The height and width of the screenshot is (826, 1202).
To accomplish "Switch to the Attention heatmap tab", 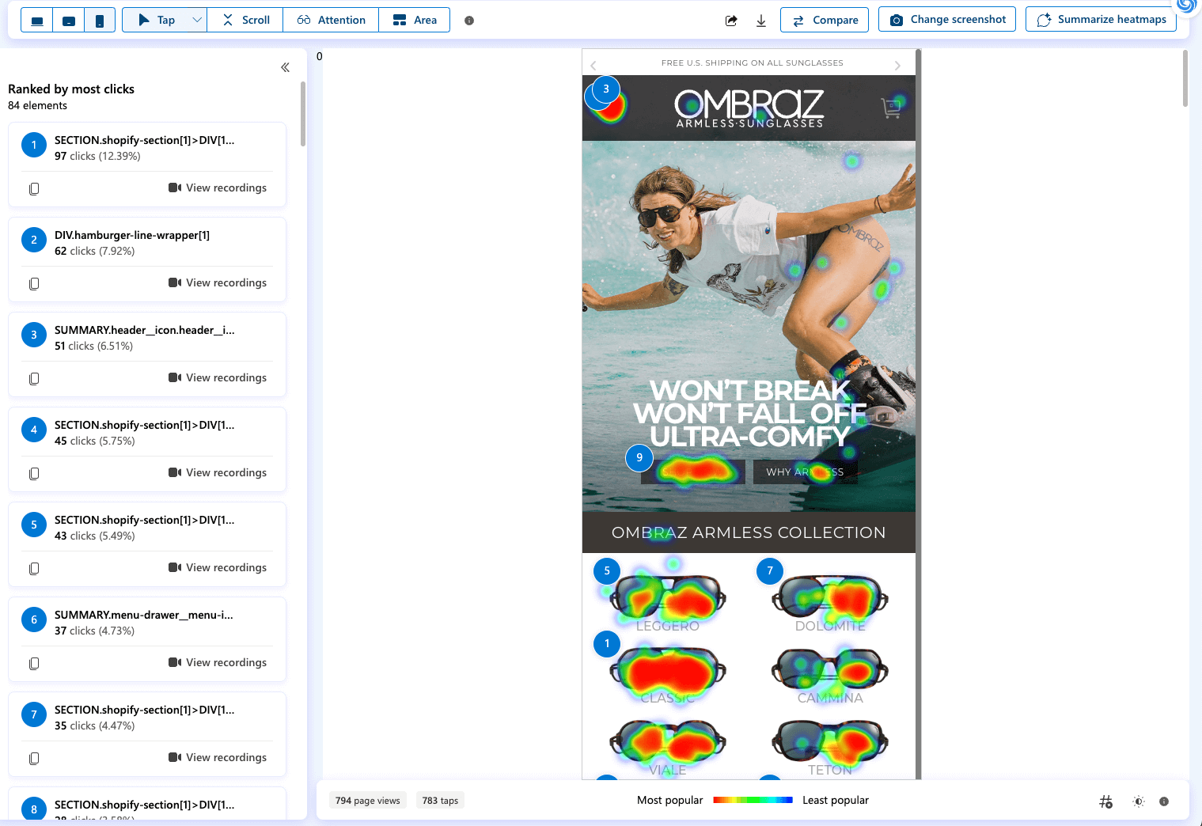I will point(331,20).
